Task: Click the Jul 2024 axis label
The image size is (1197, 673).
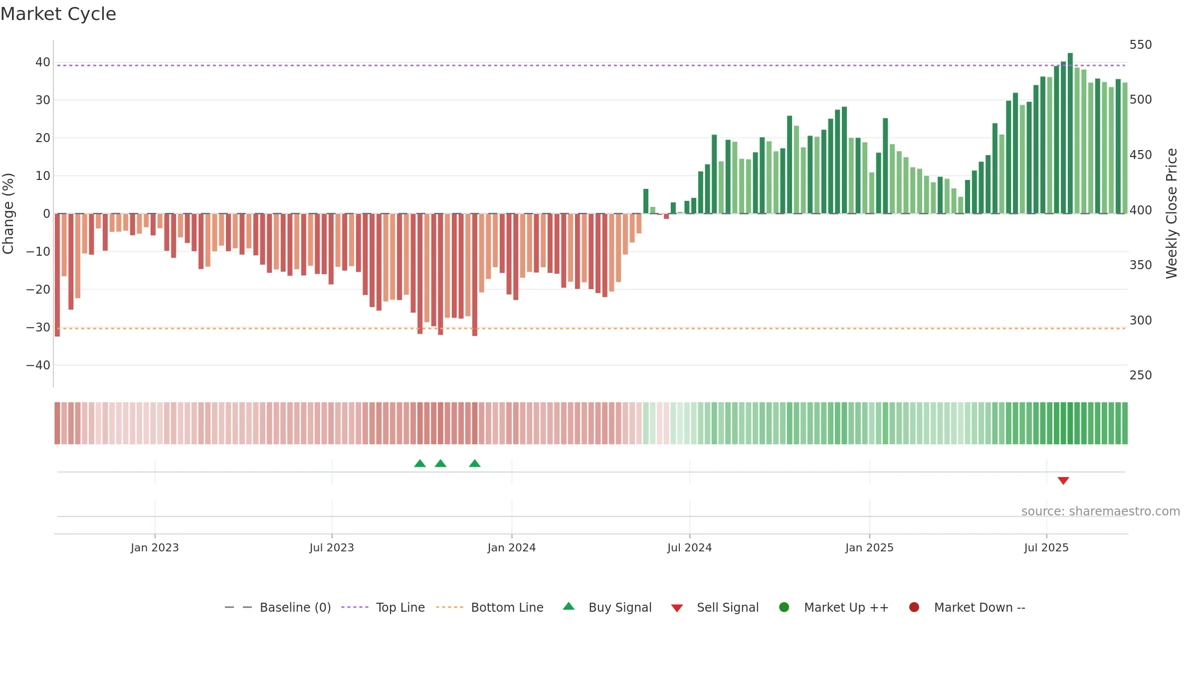Action: (x=690, y=547)
